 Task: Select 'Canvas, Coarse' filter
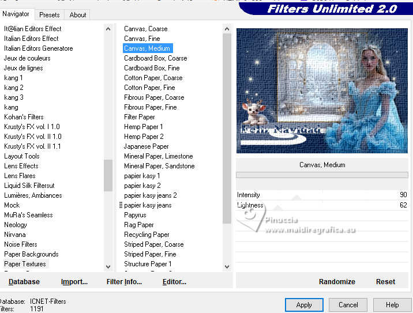(146, 29)
